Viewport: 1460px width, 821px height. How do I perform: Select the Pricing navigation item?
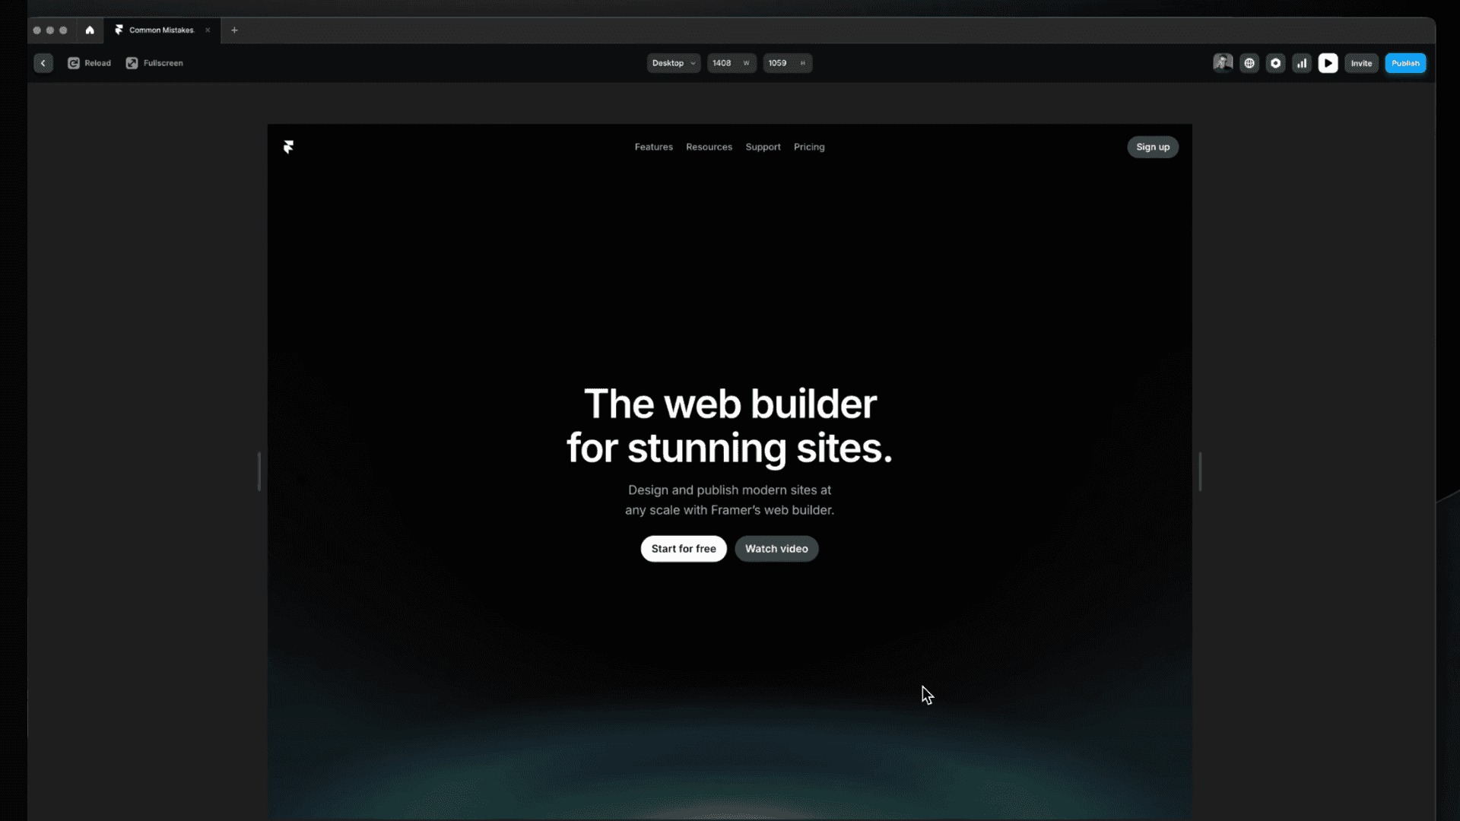coord(809,147)
